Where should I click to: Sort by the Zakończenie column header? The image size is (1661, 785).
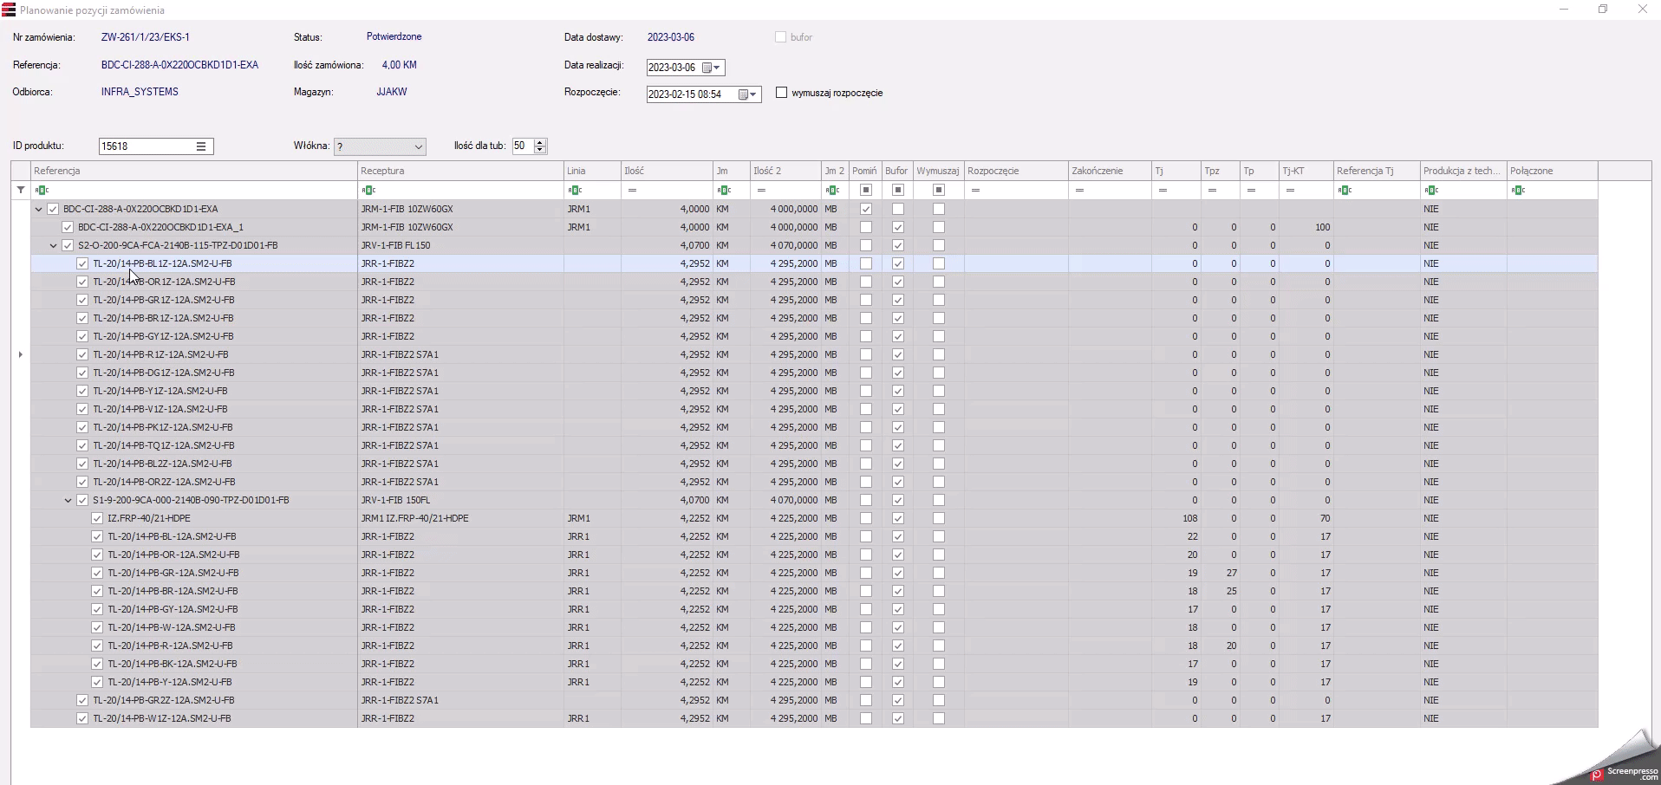[x=1110, y=171]
